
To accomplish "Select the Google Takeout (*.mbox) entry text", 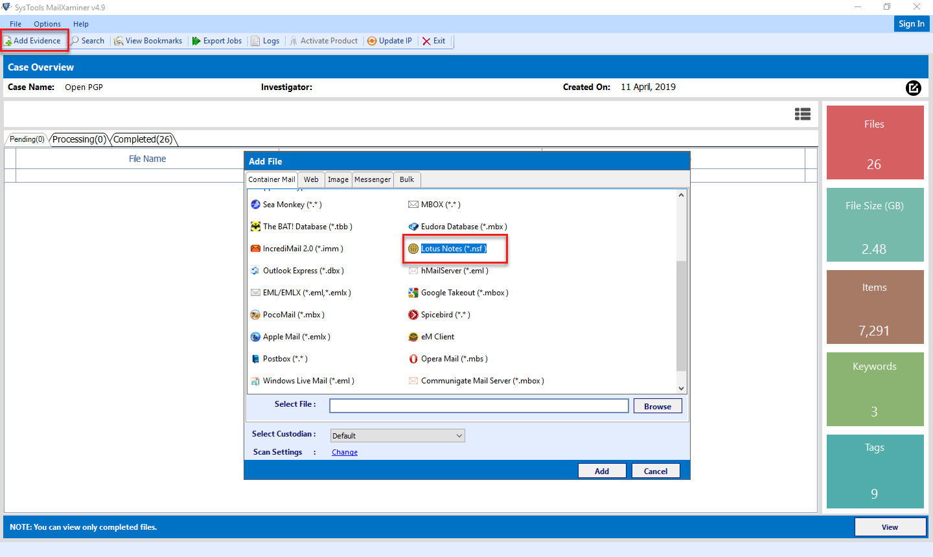I will 465,293.
